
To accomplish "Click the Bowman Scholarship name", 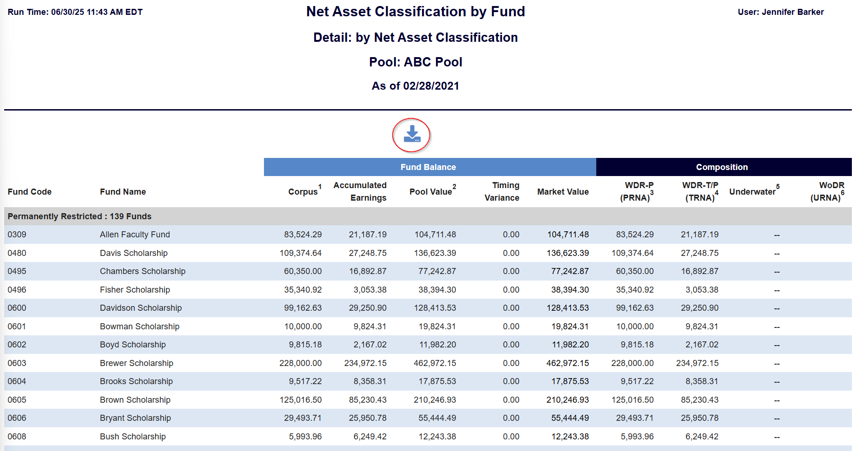I will [x=139, y=327].
